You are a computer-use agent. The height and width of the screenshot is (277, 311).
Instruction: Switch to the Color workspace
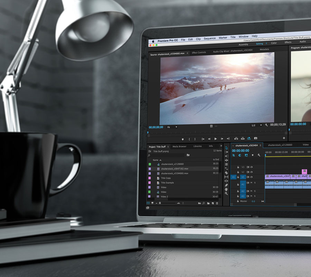click(274, 43)
